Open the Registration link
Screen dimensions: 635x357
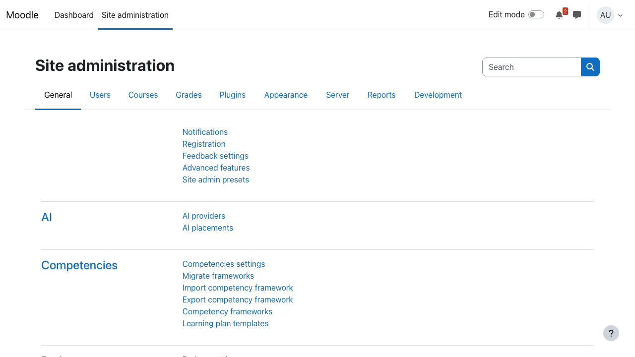[204, 144]
